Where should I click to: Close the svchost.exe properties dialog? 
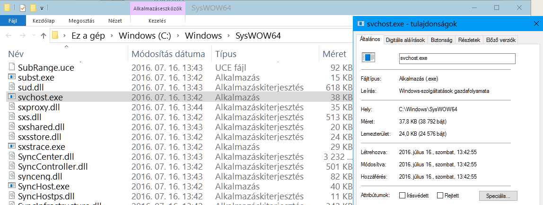(536, 24)
